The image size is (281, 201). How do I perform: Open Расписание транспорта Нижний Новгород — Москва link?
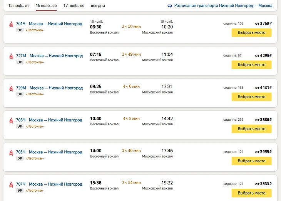[x=223, y=6]
